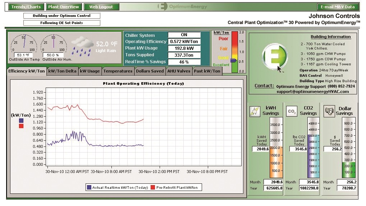Click the Dollar Year total 78200.7

(347, 188)
